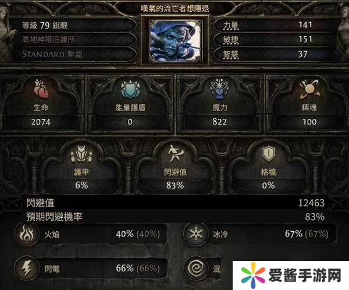Click the level 79 class row
Viewport: 349px width, 290px height.
coord(74,25)
